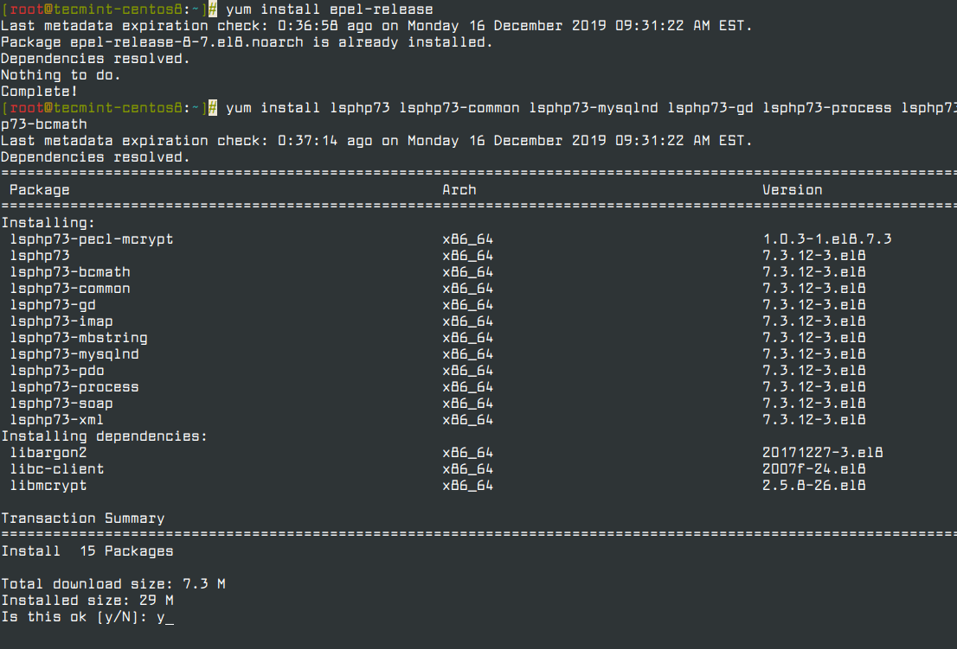Screen dimensions: 957x649
Task: Click the 'Install 15 Packages' line
Action: [x=87, y=551]
